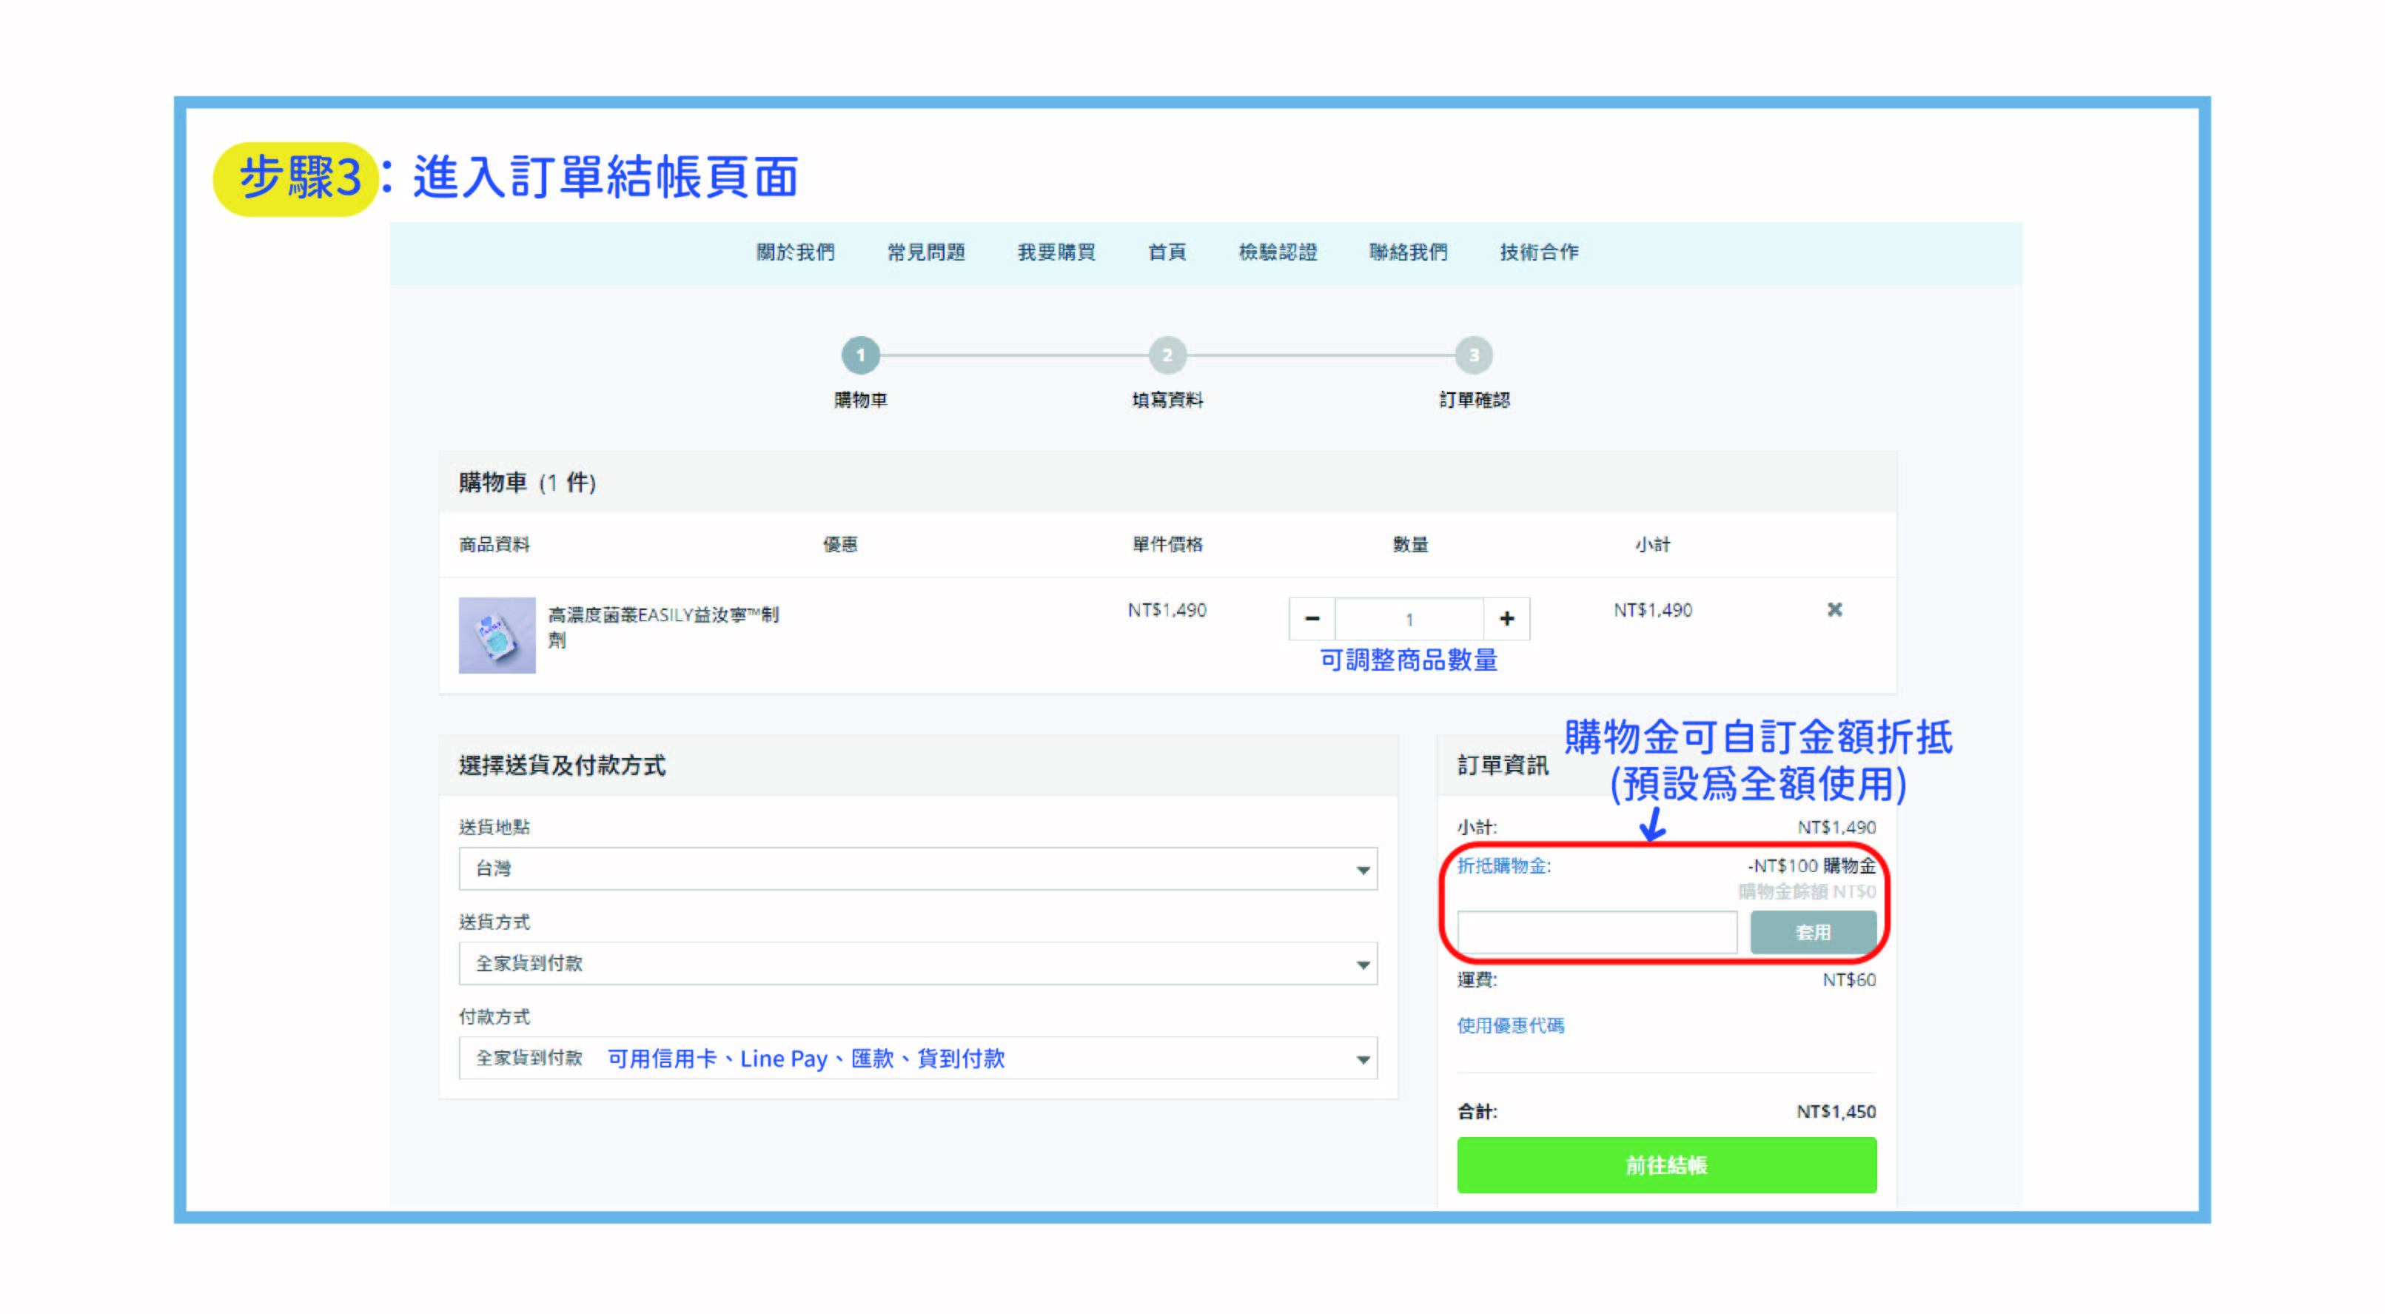Click the product thumbnail image

[497, 635]
